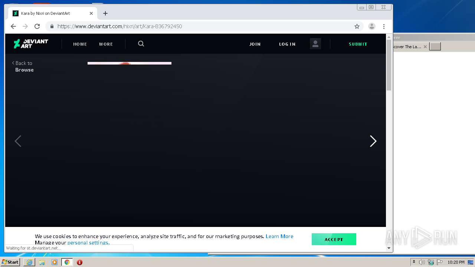
Task: Open the Chrome profile icon
Action: (x=371, y=26)
